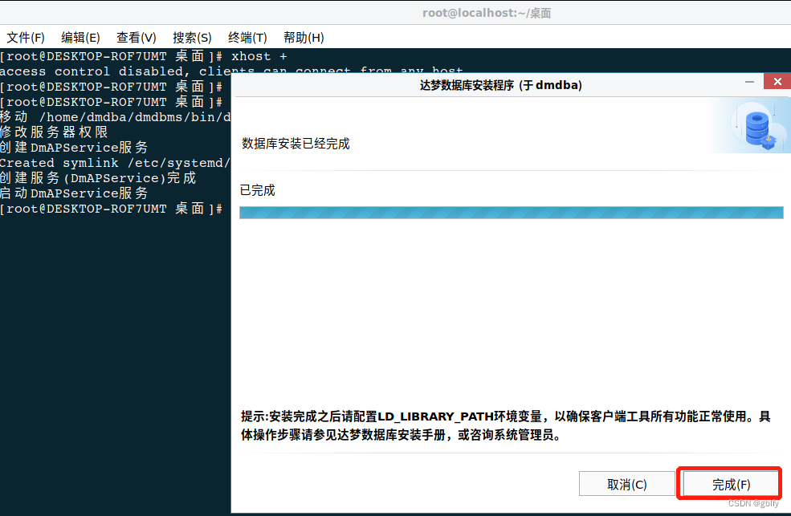Screen dimensions: 791x516
Task: Click the 移动 /home/dmdba/dmdbms/bin terminal line
Action: coord(115,117)
